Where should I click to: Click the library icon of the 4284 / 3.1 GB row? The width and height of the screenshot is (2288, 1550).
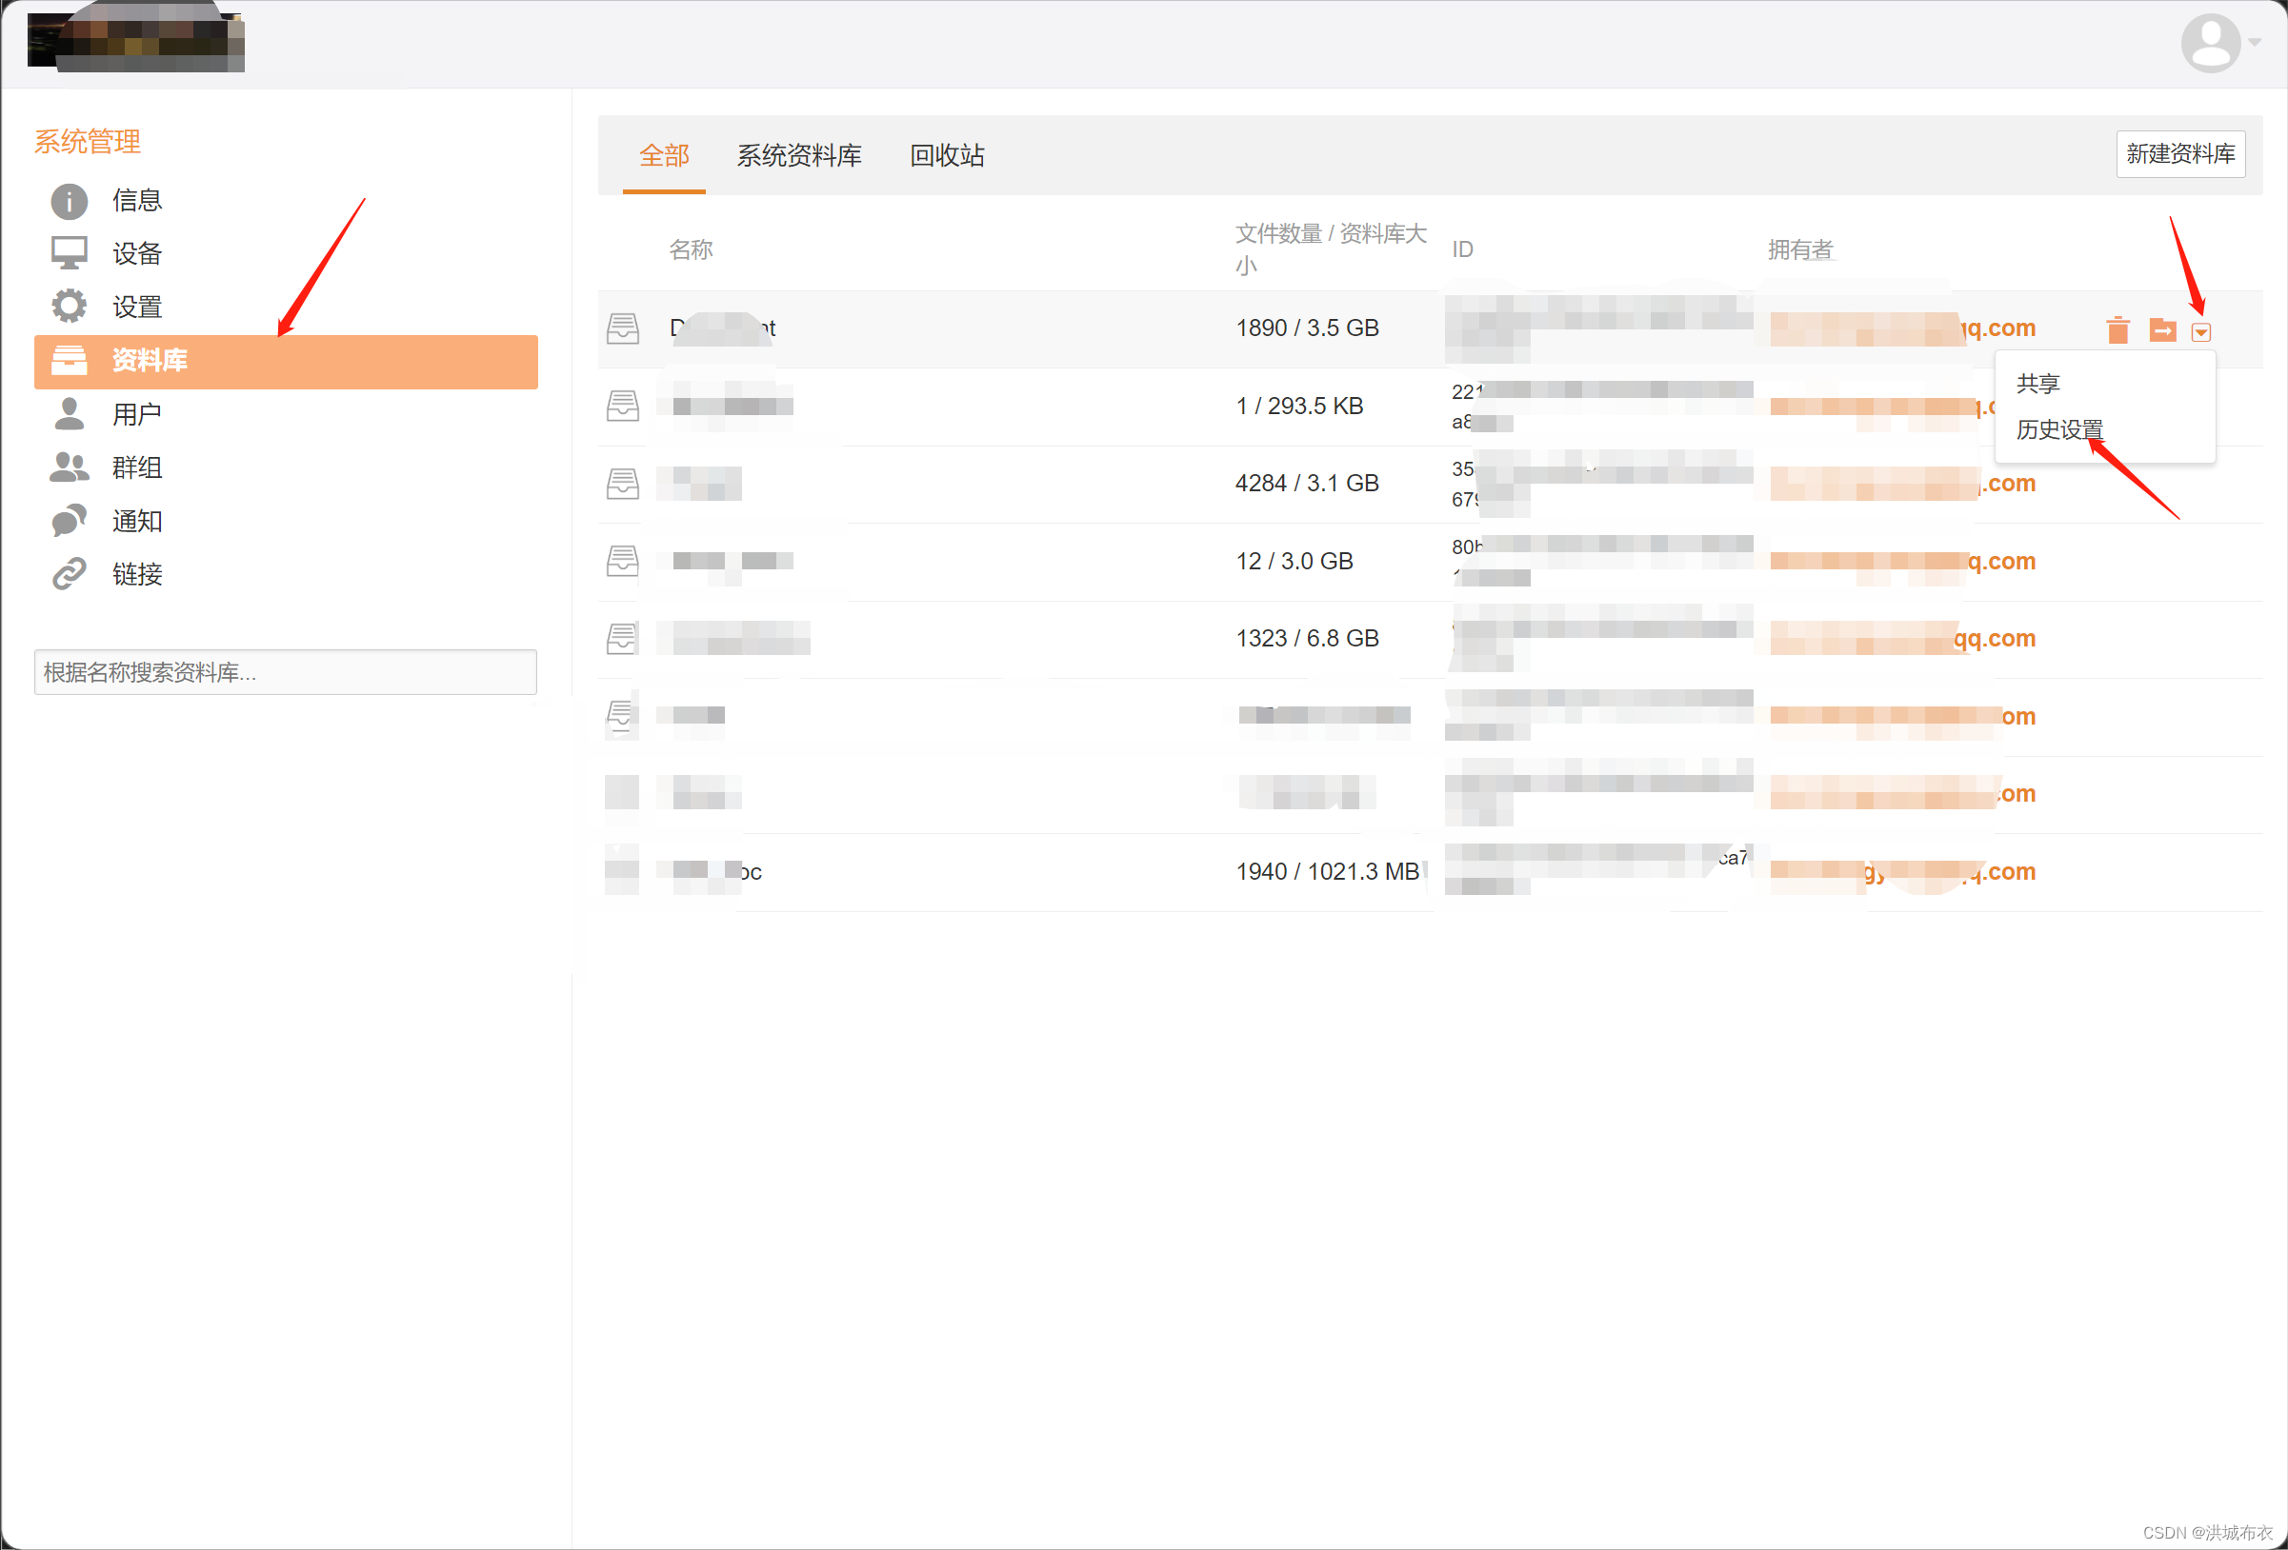(622, 484)
